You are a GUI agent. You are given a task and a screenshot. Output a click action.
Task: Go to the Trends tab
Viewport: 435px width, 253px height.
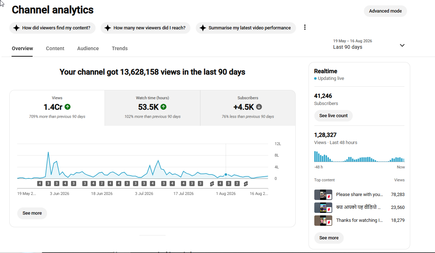point(120,48)
